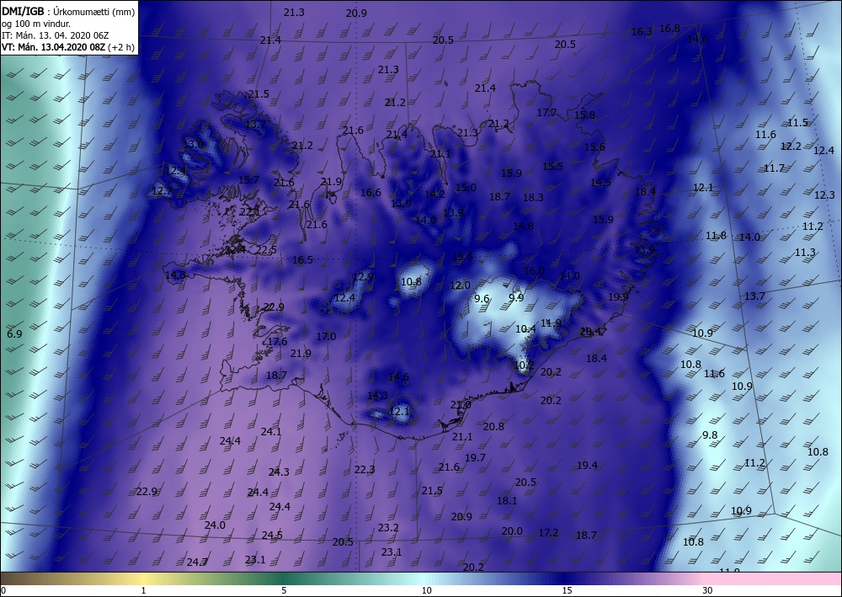Click the map value 24.5
Image resolution: width=842 pixels, height=597 pixels.
coord(272,536)
